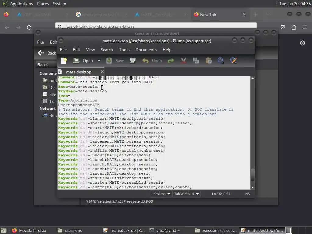The height and width of the screenshot is (234, 312).
Task: Open the System menu on the top panel
Action: pos(59,4)
